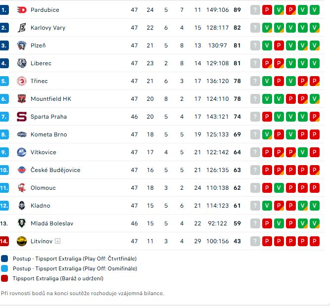Click the Pardubice team logo
Viewport: 330px width, 306px height.
click(x=22, y=10)
